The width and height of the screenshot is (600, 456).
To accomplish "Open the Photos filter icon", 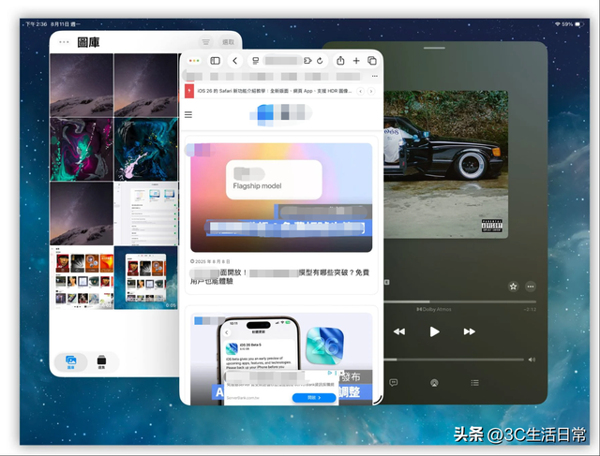I will 206,42.
